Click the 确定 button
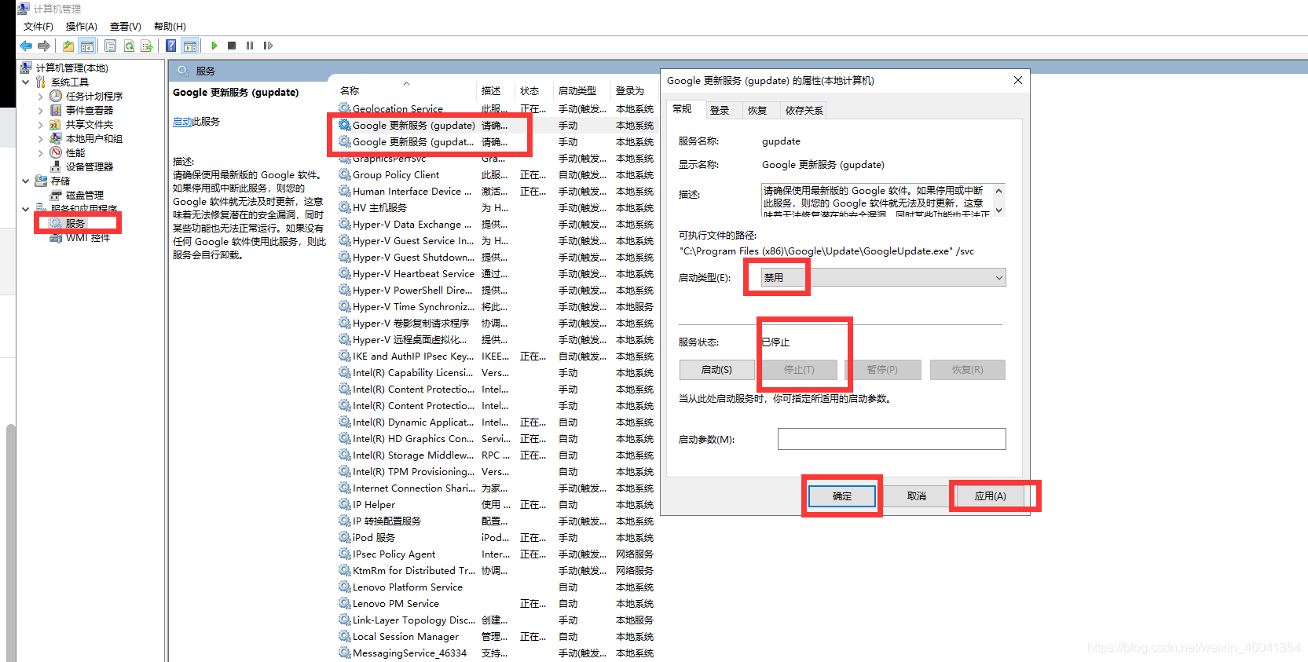 842,496
